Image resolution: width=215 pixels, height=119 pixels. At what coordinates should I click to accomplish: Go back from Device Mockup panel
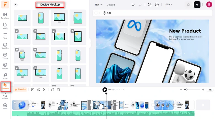point(16,5)
